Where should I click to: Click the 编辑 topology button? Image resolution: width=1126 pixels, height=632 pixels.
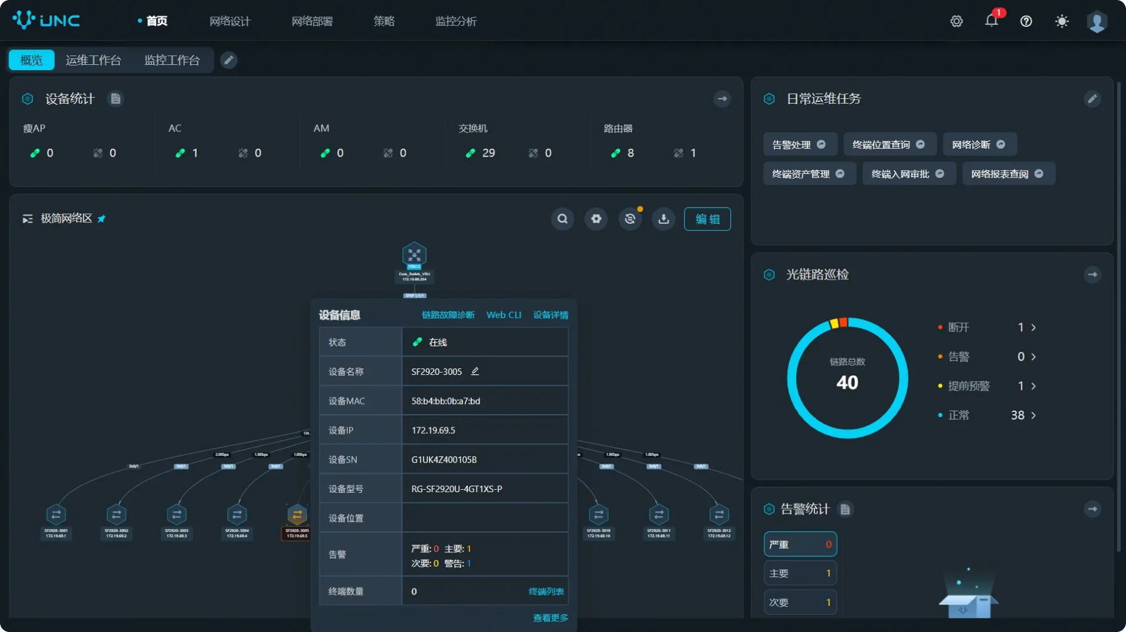click(x=707, y=219)
